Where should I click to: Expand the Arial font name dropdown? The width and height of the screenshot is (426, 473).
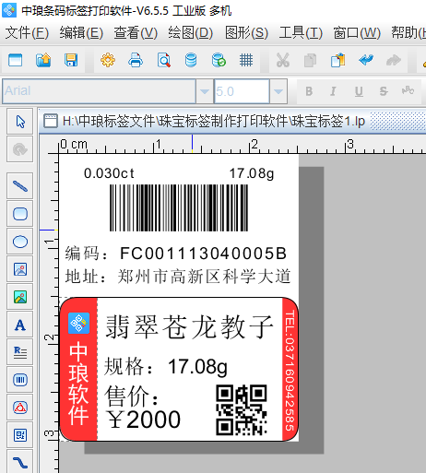pyautogui.click(x=205, y=91)
